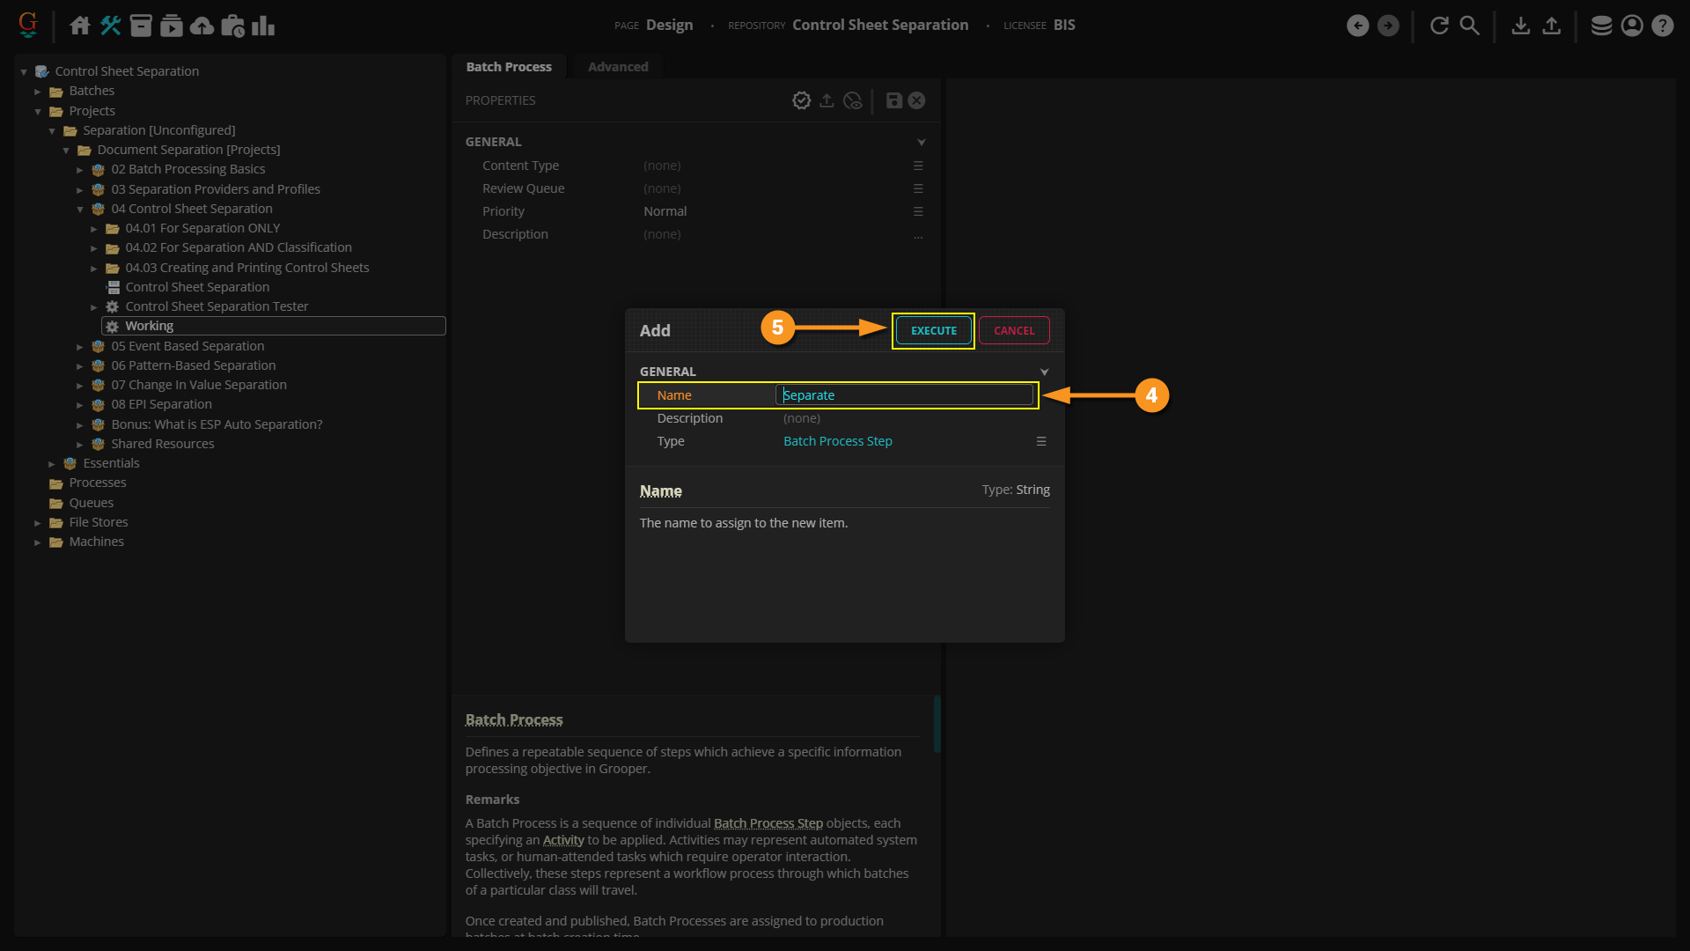Viewport: 1690px width, 951px height.
Task: Open the Batches archive box icon
Action: pos(141,26)
